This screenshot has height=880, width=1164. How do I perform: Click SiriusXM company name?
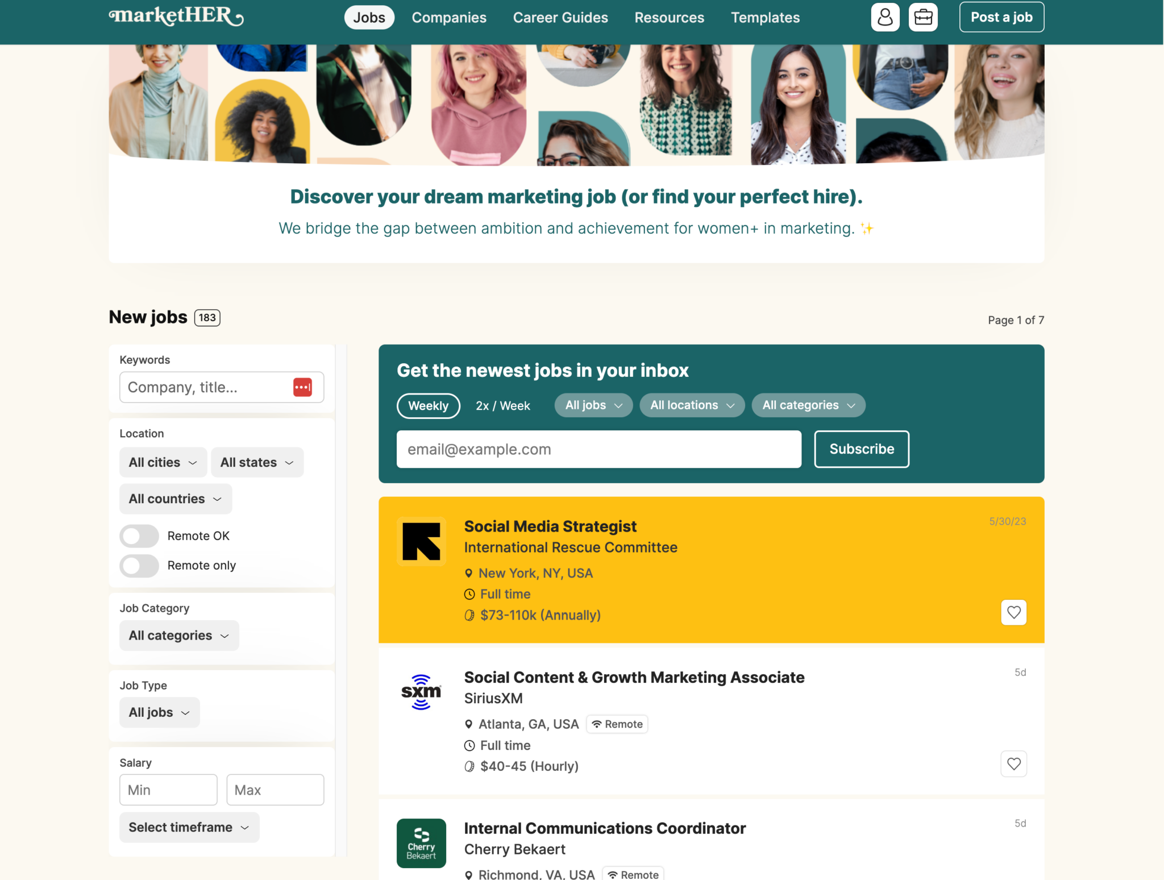(x=493, y=698)
